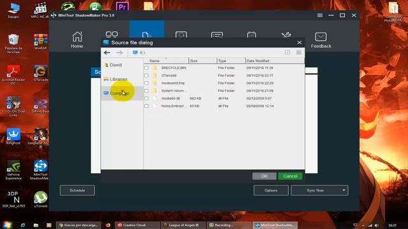Open the Home tab in ShadowMaker
This screenshot has width=408, height=229.
pyautogui.click(x=77, y=39)
